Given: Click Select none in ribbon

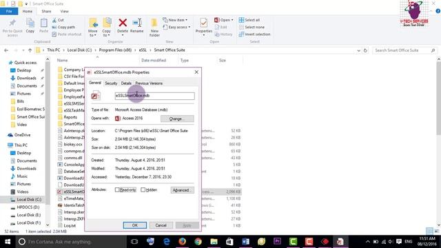Looking at the screenshot, I should [252, 28].
